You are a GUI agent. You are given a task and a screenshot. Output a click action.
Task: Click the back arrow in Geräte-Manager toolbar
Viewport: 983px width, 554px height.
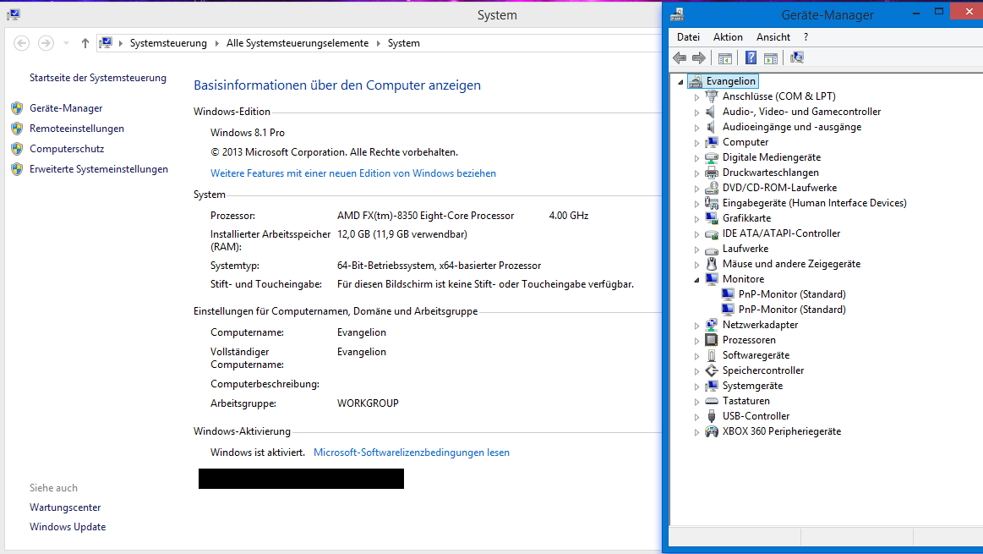(x=680, y=58)
